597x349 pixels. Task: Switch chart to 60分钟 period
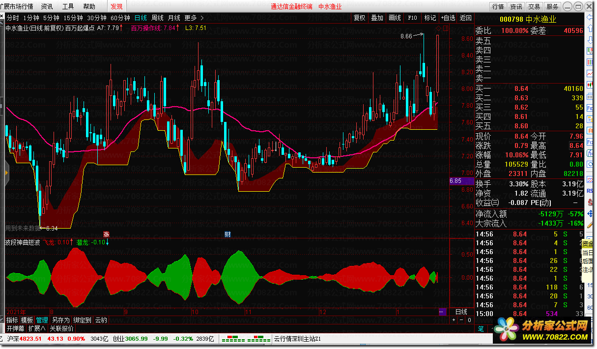click(120, 18)
